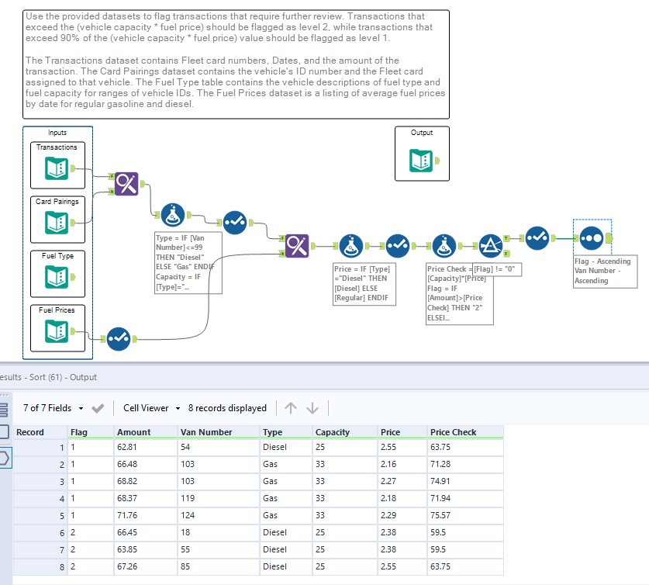Click the 8 records displayed label
Screen dimensions: 649x585
(227, 408)
